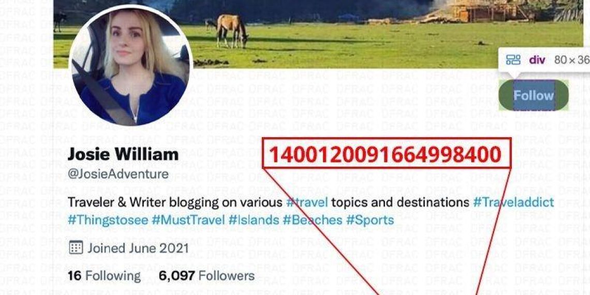Click the Follow button
Screen dimensions: 590x295
coord(534,96)
